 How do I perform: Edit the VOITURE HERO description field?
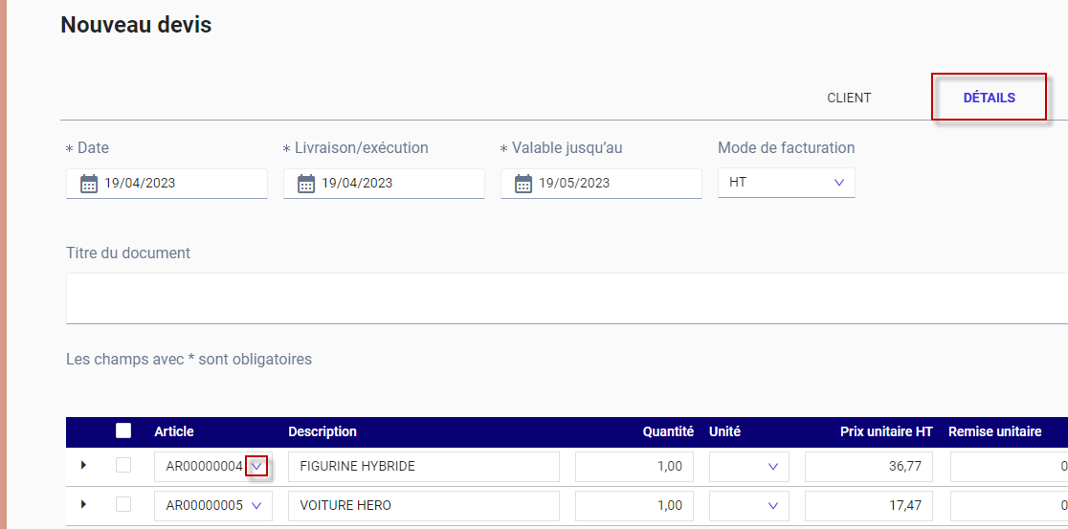(x=424, y=506)
